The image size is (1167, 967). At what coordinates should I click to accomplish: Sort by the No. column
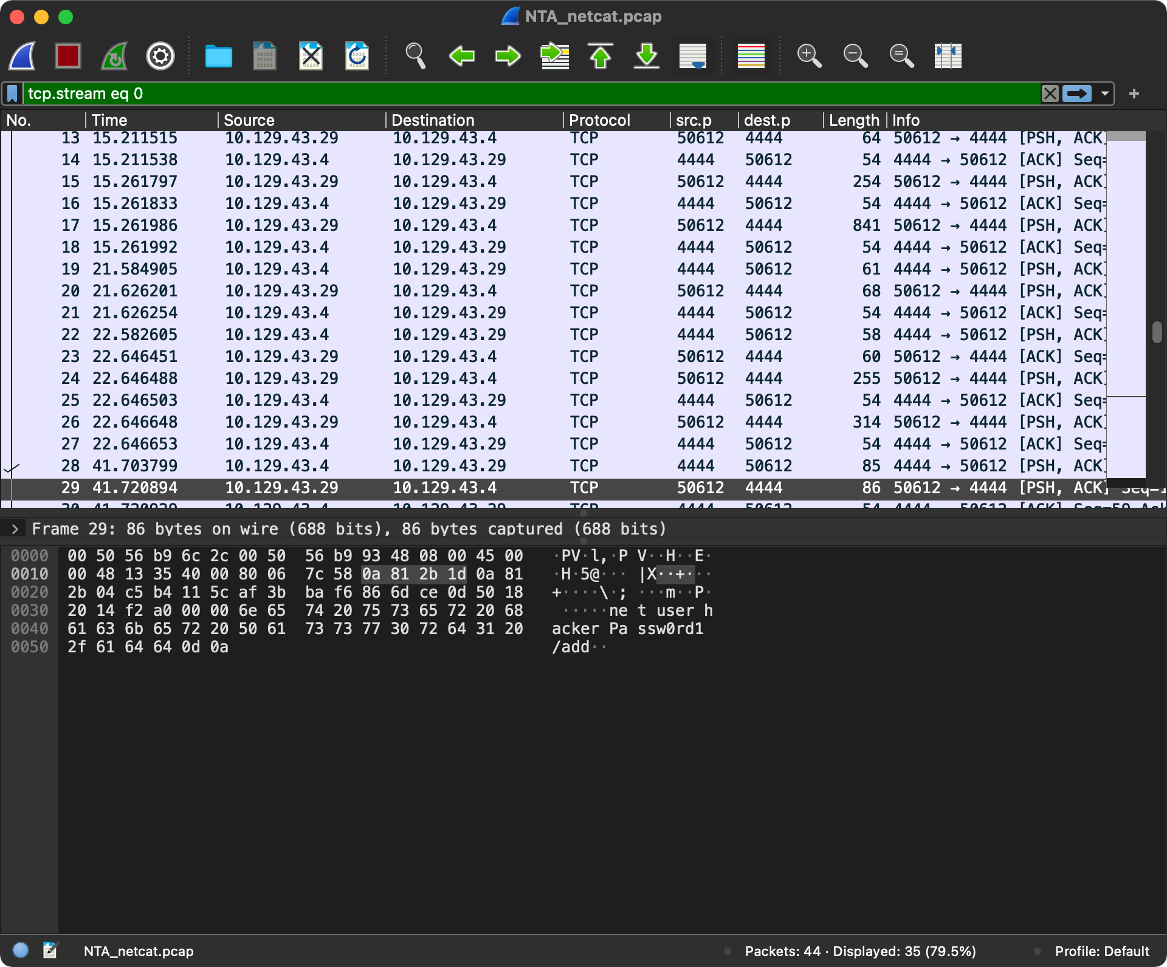tap(43, 120)
